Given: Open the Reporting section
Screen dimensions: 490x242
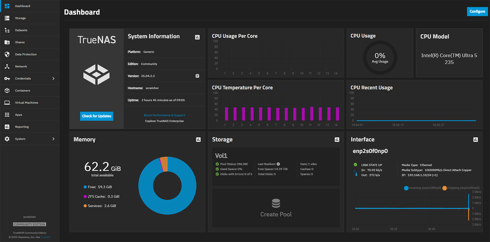Looking at the screenshot, I should [22, 127].
